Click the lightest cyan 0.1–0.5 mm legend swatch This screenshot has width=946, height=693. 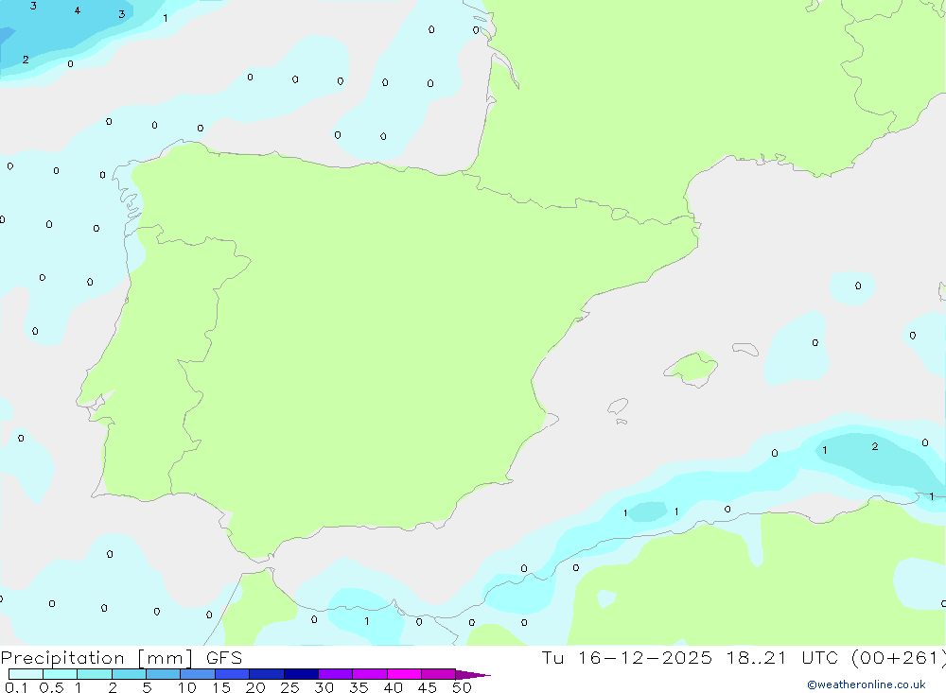[x=26, y=674]
